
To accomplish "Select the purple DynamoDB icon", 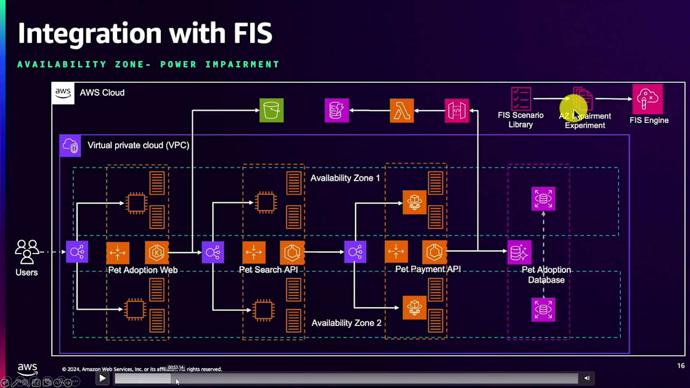I will click(x=336, y=110).
